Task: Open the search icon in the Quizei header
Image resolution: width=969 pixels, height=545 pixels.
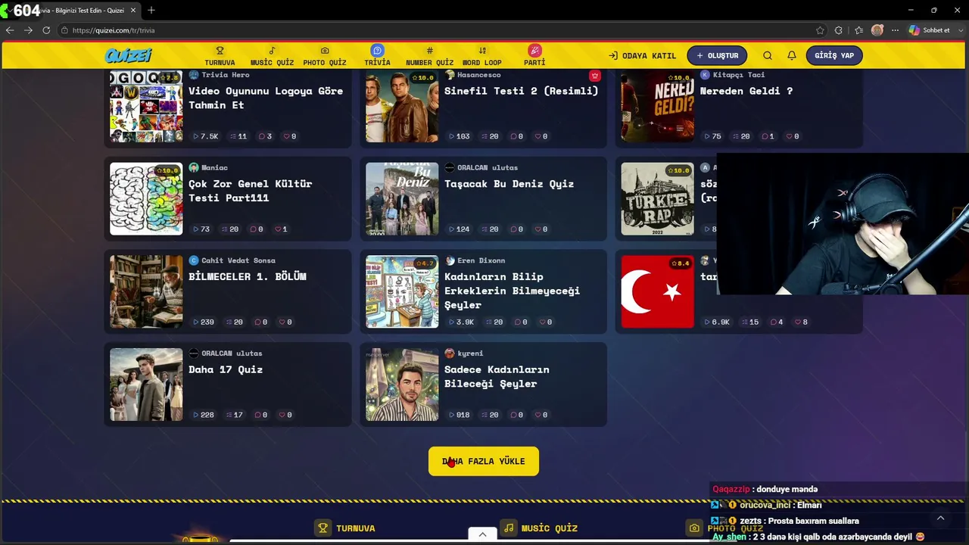Action: tap(768, 55)
